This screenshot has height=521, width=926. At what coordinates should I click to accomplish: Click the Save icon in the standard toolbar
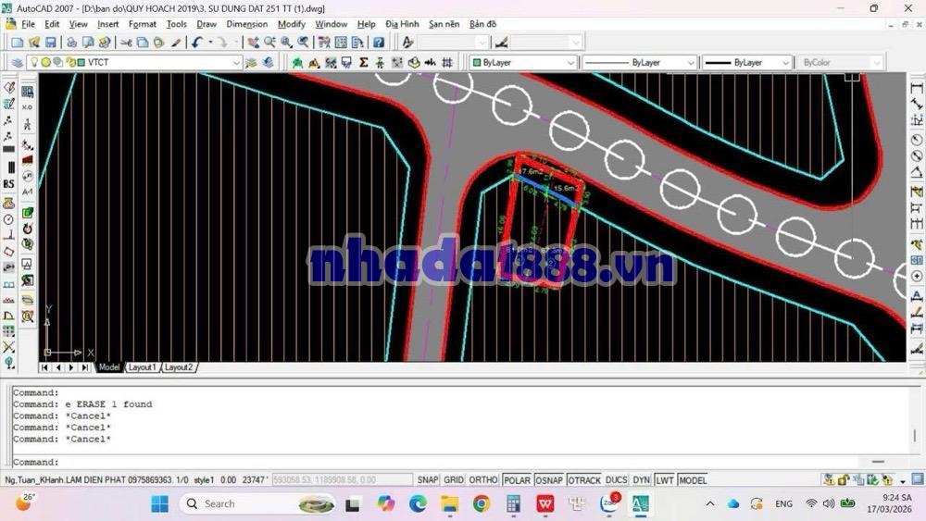tap(50, 43)
